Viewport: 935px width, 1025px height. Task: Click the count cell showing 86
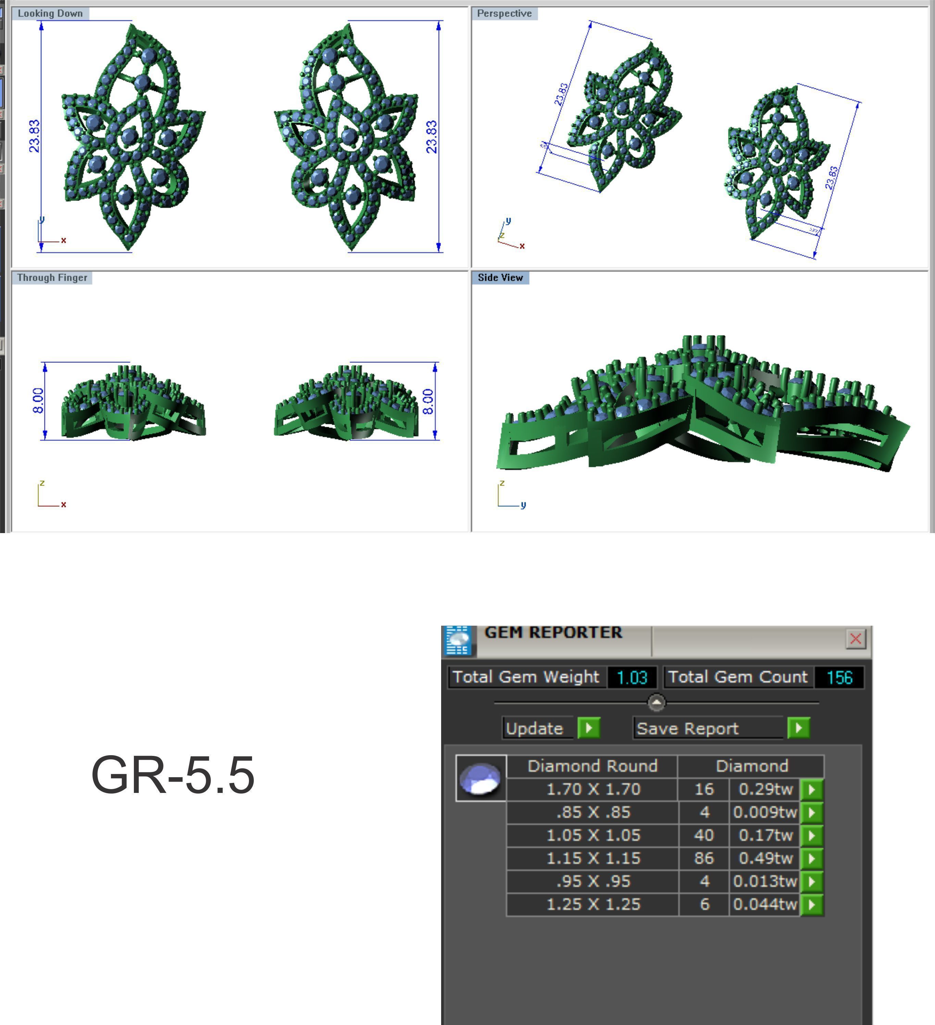pos(704,859)
